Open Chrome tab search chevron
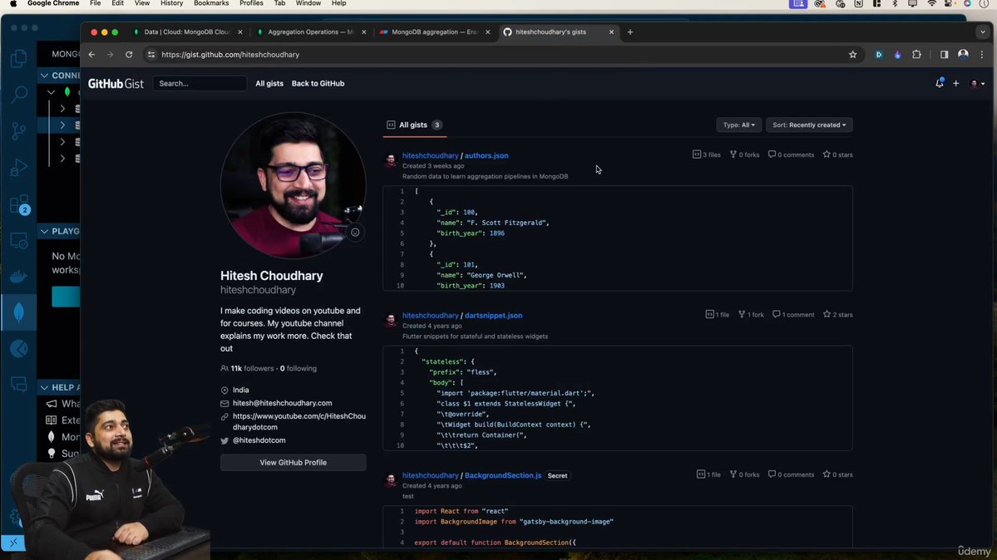The image size is (997, 560). (983, 32)
